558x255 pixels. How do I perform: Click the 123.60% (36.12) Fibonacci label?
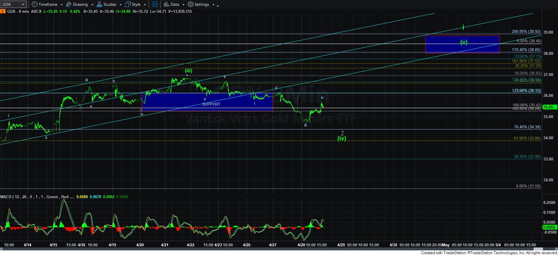pos(526,91)
